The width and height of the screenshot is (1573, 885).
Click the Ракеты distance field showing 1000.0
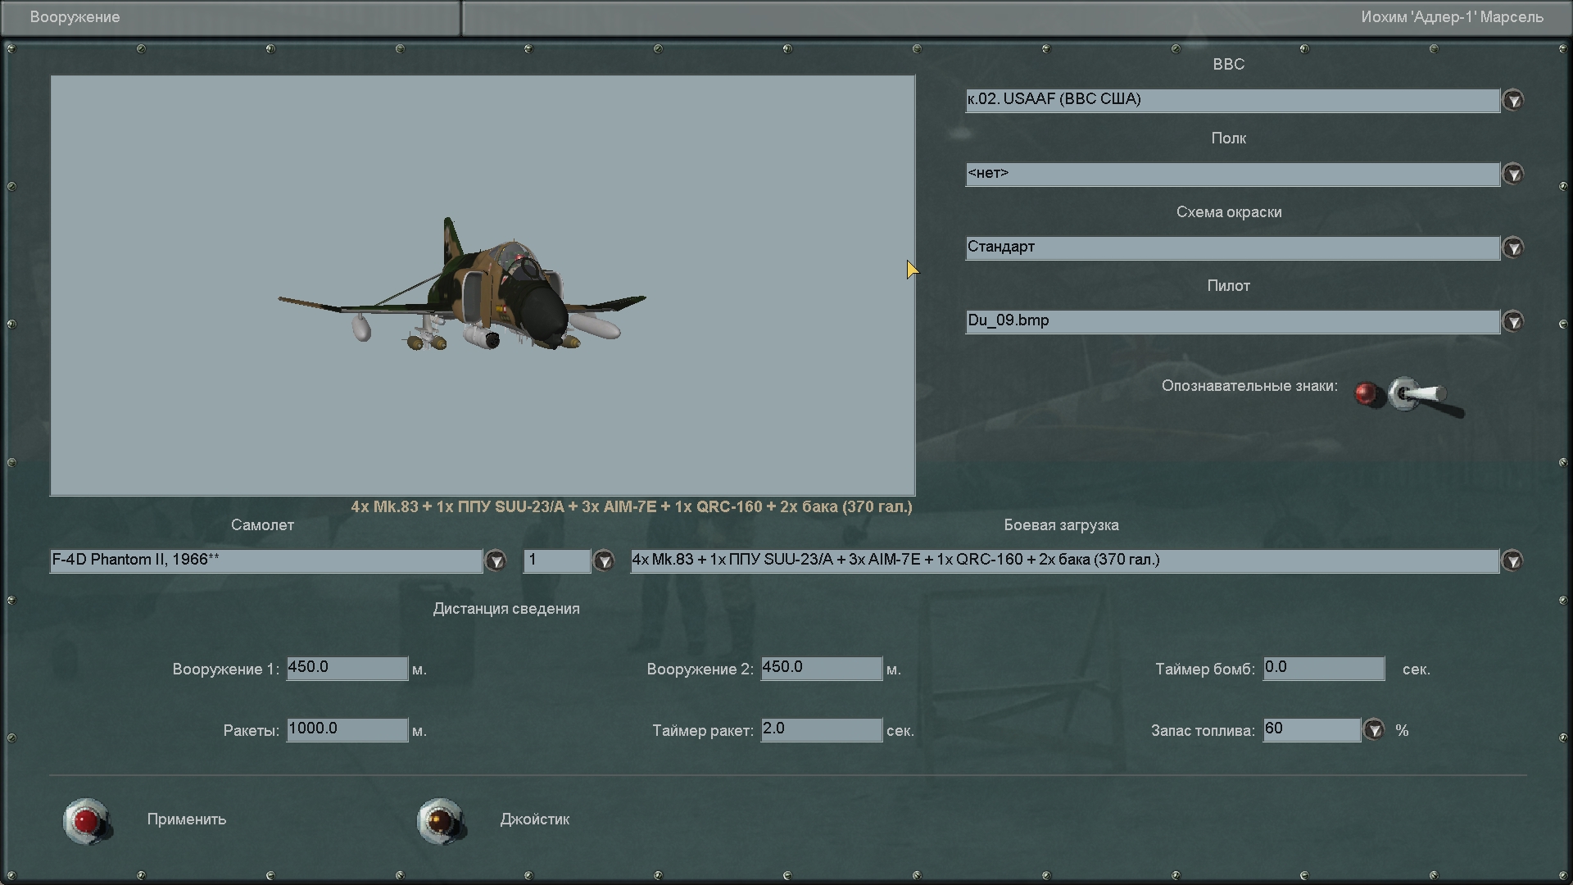[x=347, y=729]
